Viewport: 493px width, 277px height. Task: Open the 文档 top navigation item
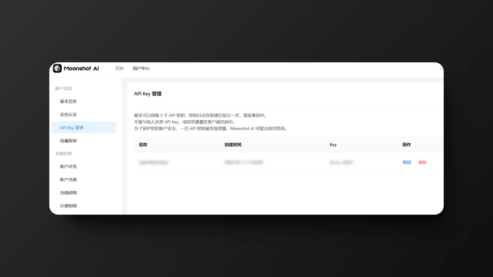pos(119,68)
